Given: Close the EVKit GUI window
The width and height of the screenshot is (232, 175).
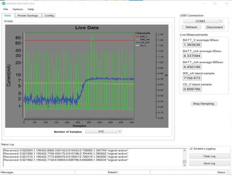Looking at the screenshot, I should point(227,3).
